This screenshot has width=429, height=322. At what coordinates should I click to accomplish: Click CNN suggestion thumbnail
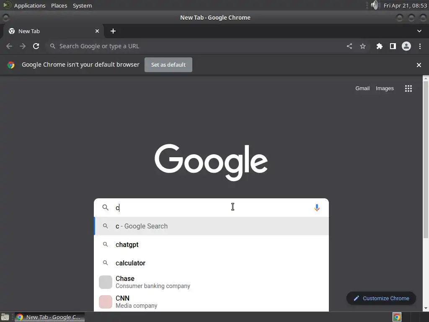point(106,302)
